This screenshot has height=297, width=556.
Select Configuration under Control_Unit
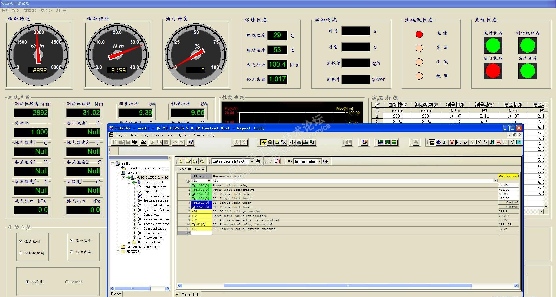pyautogui.click(x=155, y=187)
